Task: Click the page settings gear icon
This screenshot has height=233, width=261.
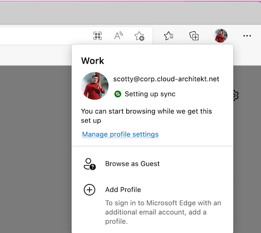Action: coord(236,95)
